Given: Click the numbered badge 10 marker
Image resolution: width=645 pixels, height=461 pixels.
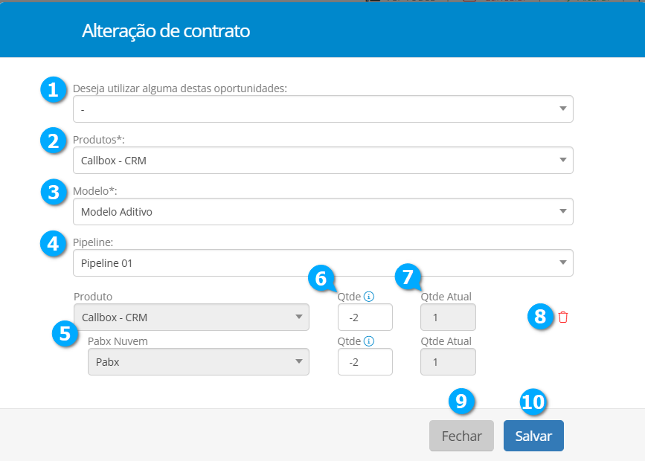Looking at the screenshot, I should coord(533,402).
